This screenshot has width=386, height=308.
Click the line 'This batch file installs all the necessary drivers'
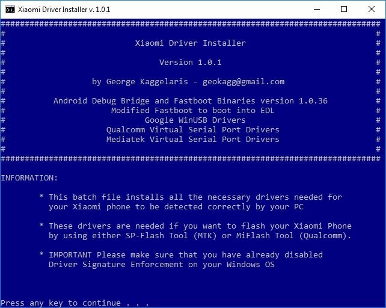[x=195, y=197]
